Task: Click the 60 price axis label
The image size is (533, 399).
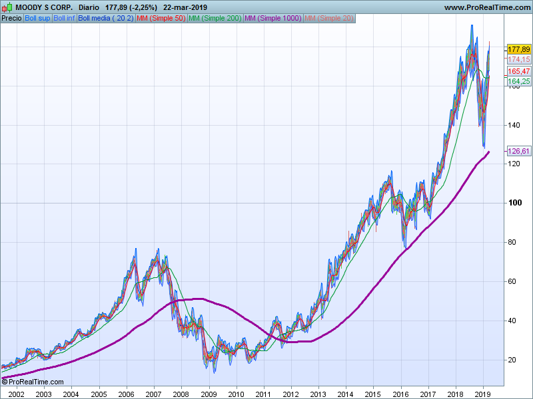Action: pyautogui.click(x=512, y=281)
